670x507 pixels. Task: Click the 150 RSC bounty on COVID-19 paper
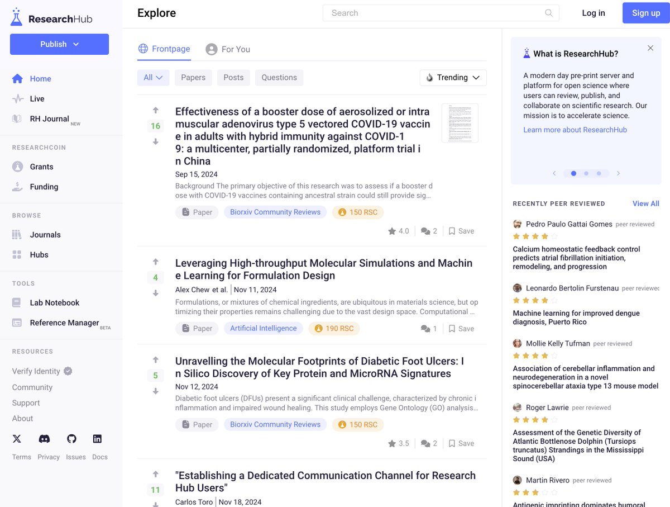coord(358,212)
